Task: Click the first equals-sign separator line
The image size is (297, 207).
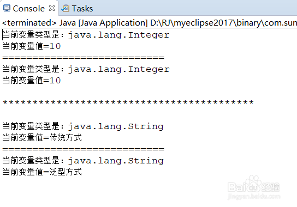Action: [83, 57]
